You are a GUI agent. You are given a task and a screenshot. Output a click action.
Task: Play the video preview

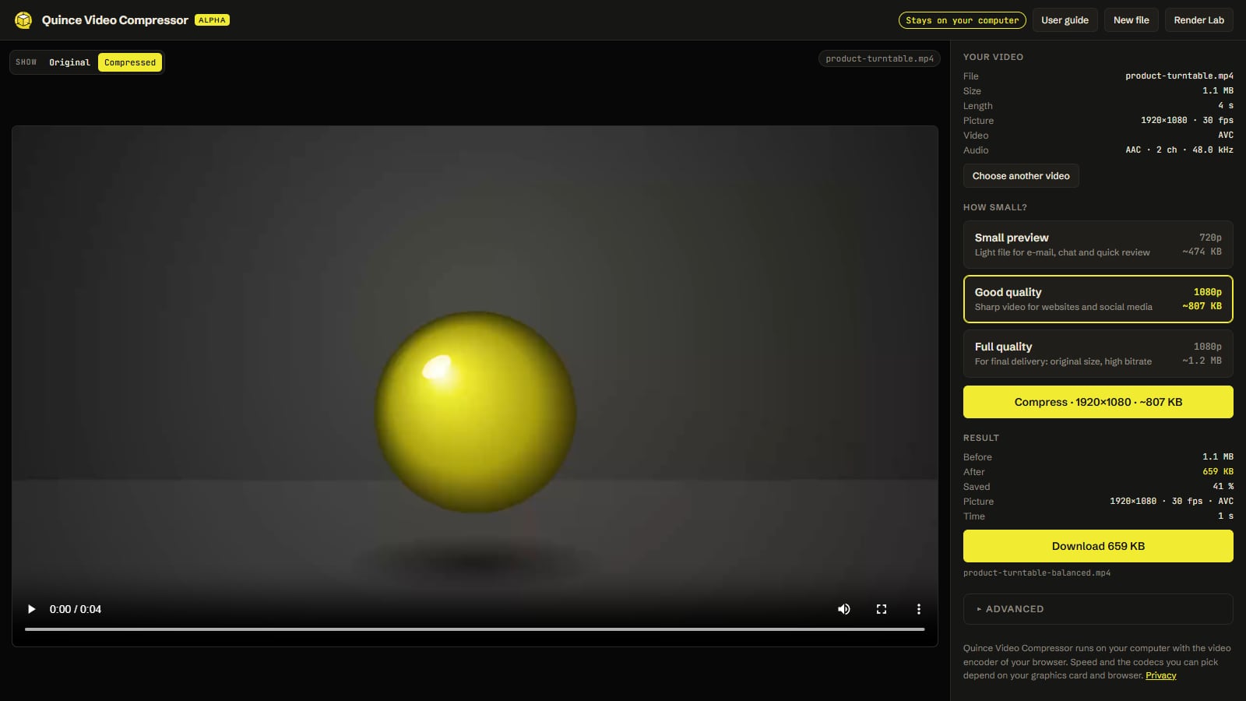pyautogui.click(x=32, y=609)
